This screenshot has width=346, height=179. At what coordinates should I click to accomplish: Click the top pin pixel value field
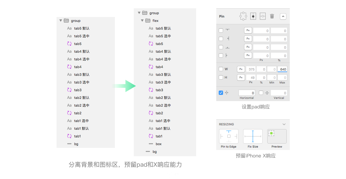click(x=261, y=31)
